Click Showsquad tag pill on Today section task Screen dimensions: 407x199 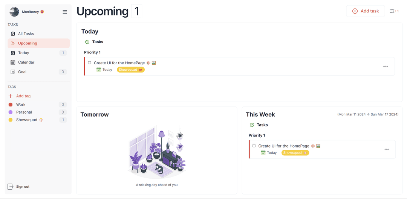tap(130, 70)
